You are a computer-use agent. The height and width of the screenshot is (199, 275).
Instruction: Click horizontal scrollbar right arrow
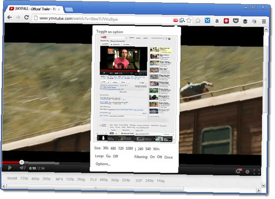click(x=258, y=190)
